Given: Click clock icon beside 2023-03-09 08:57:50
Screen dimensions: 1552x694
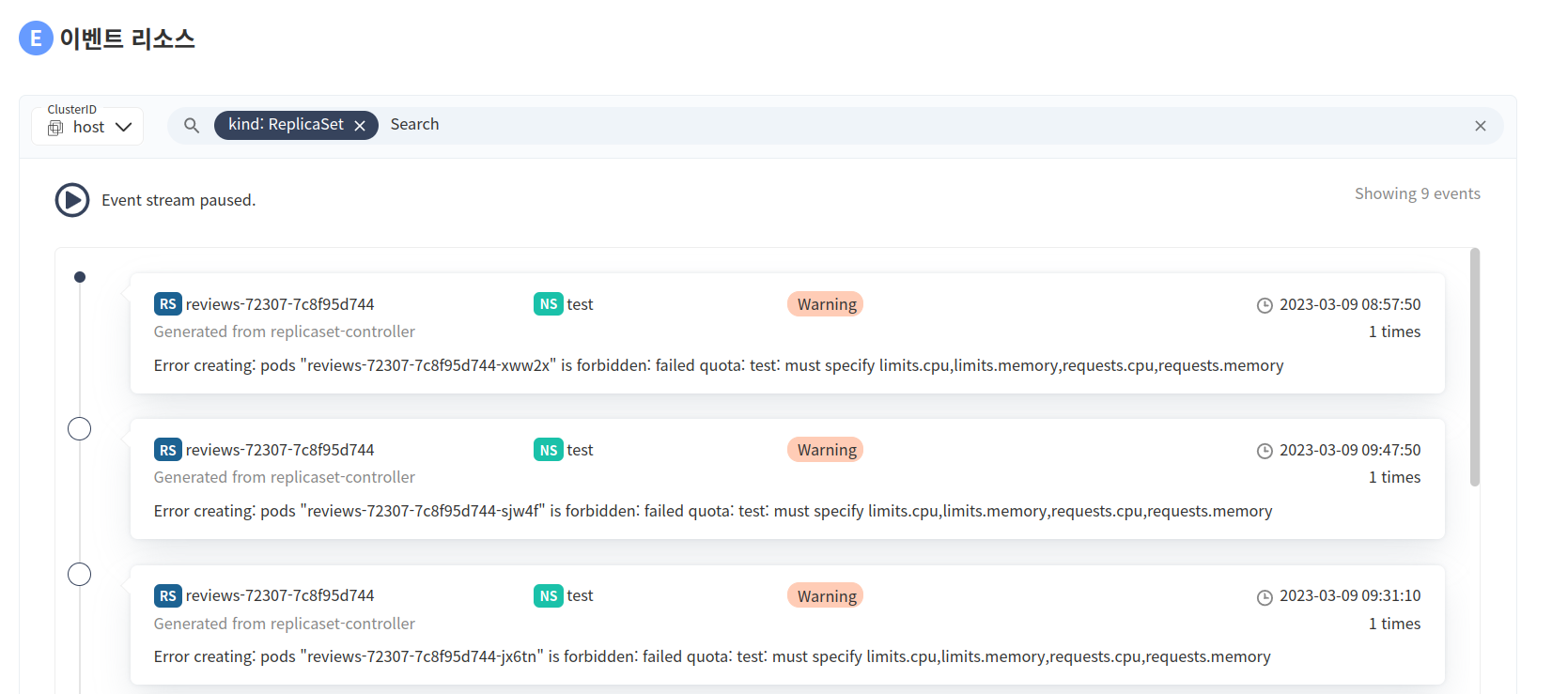Looking at the screenshot, I should click(1265, 305).
